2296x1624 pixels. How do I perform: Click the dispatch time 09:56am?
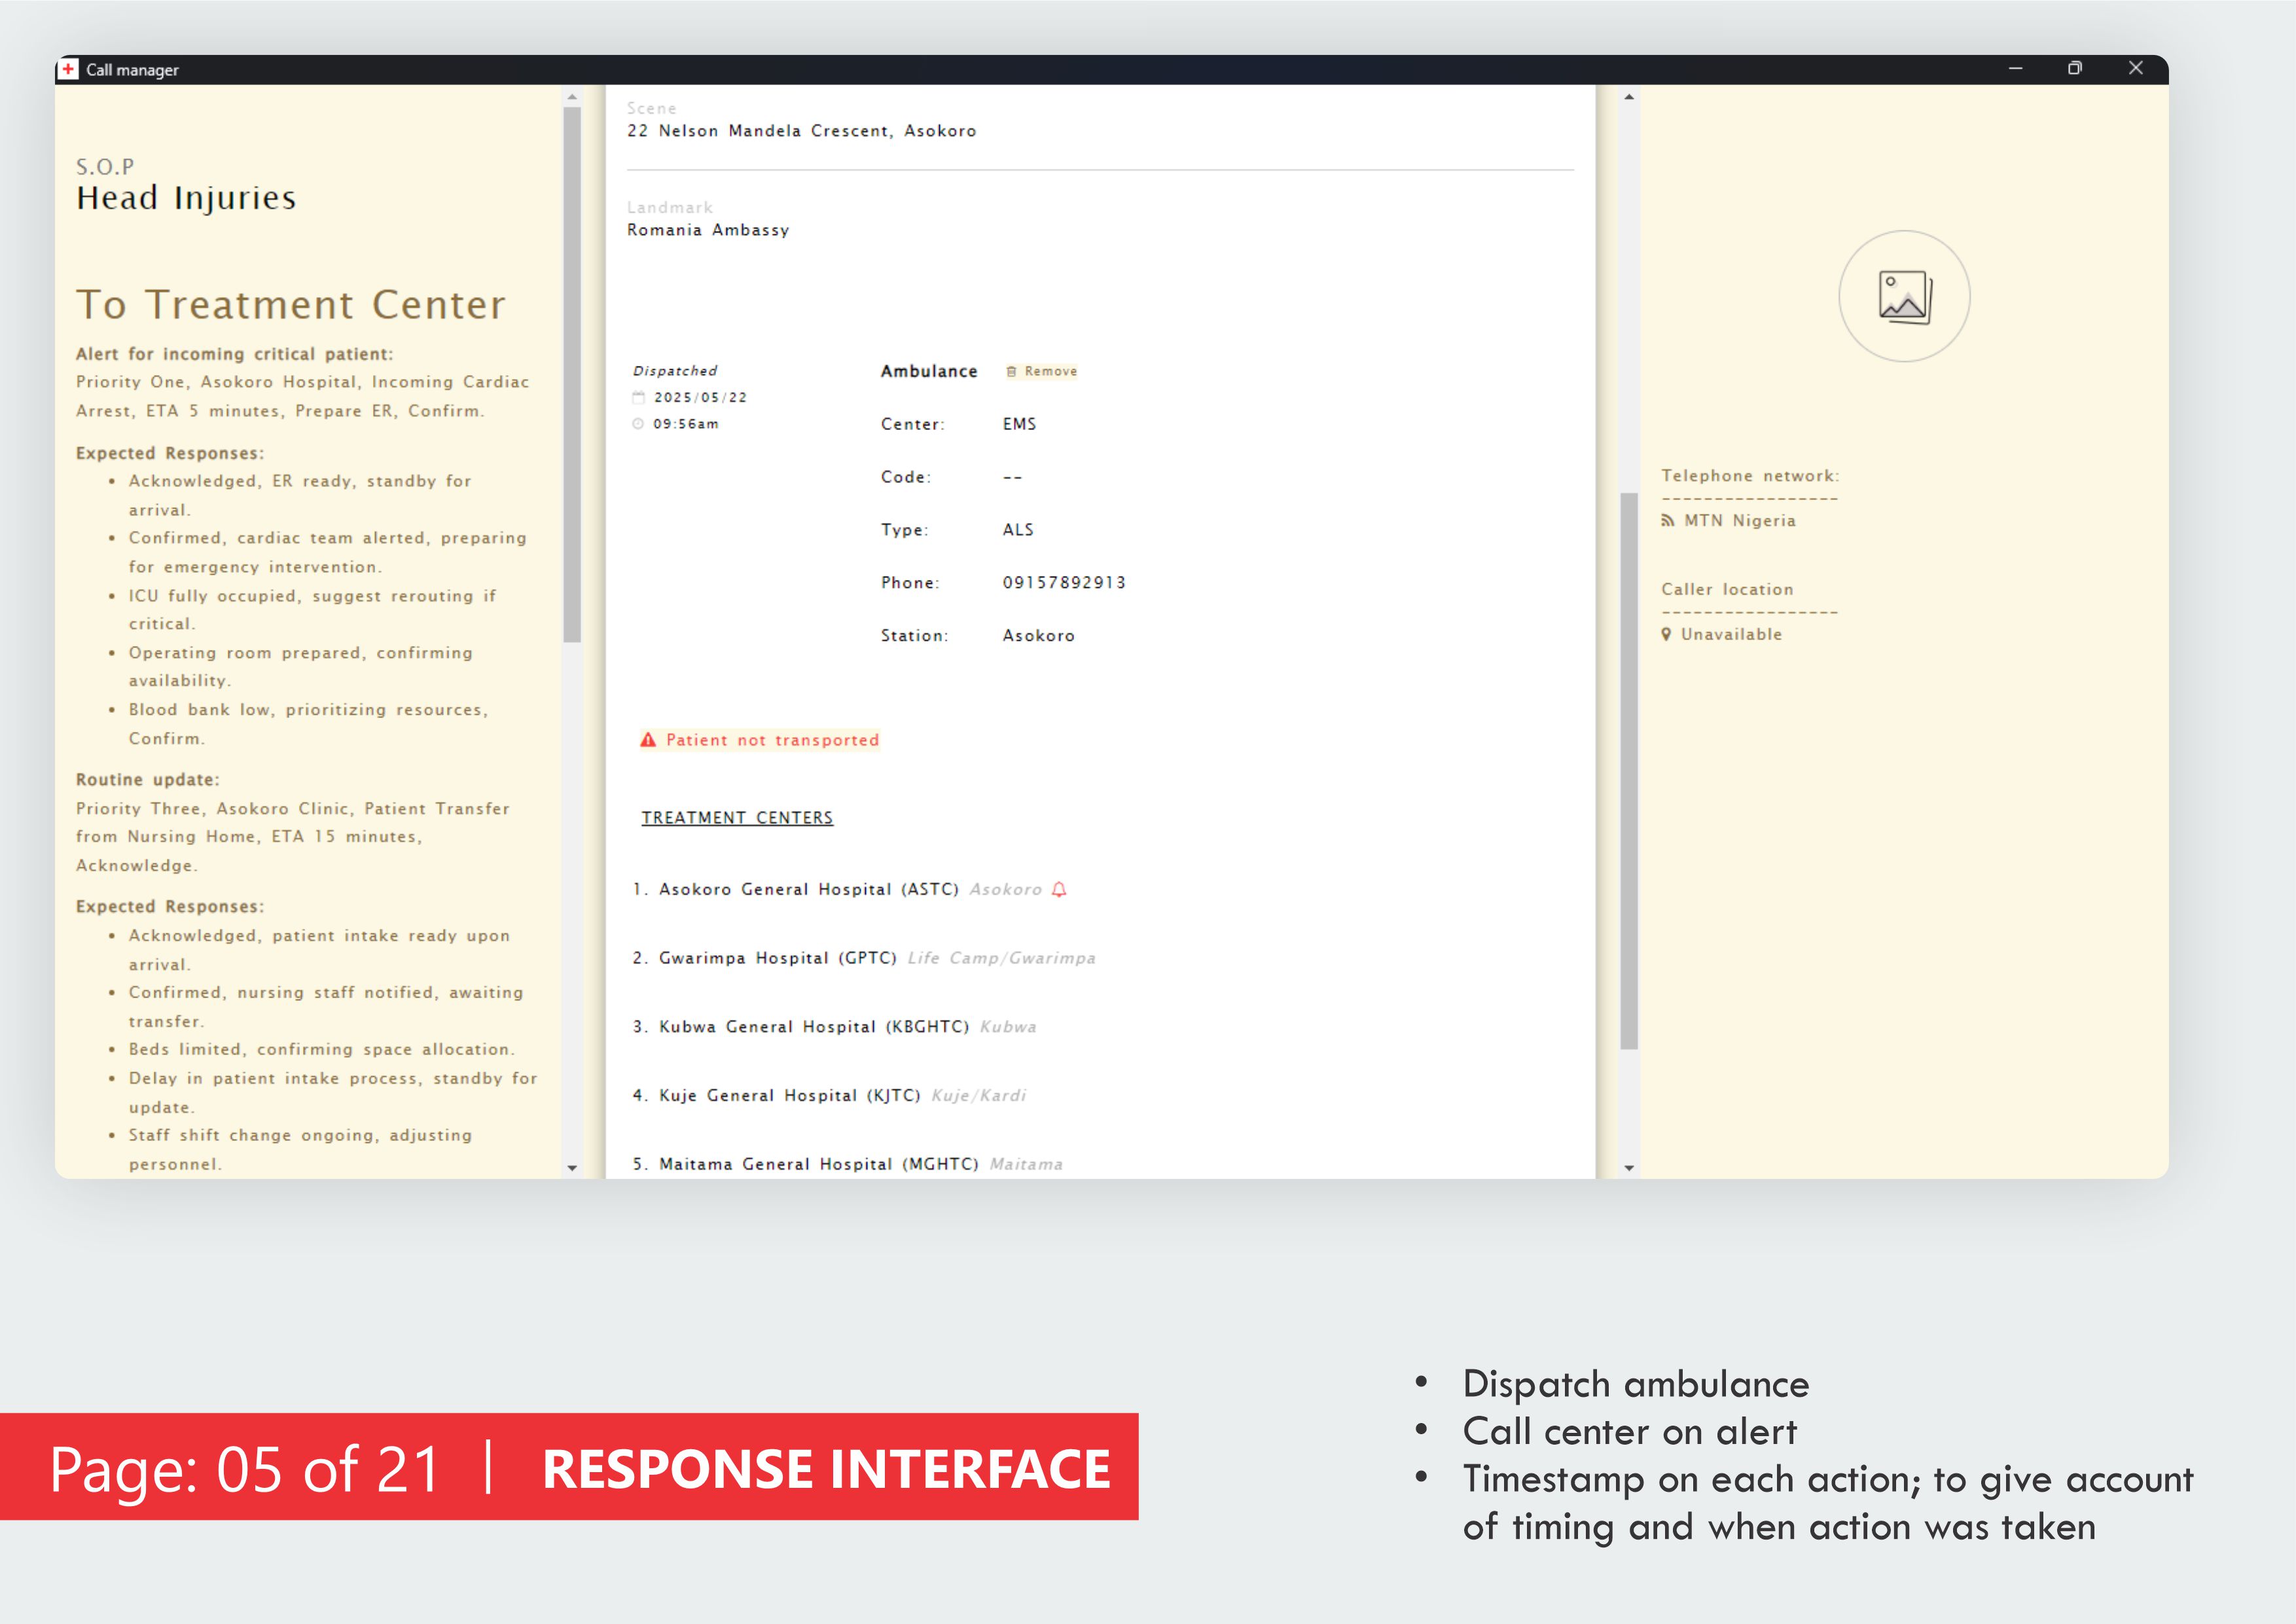[x=686, y=424]
